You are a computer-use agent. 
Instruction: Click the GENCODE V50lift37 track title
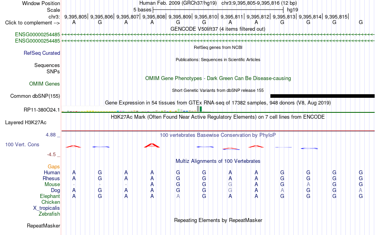pyautogui.click(x=218, y=29)
